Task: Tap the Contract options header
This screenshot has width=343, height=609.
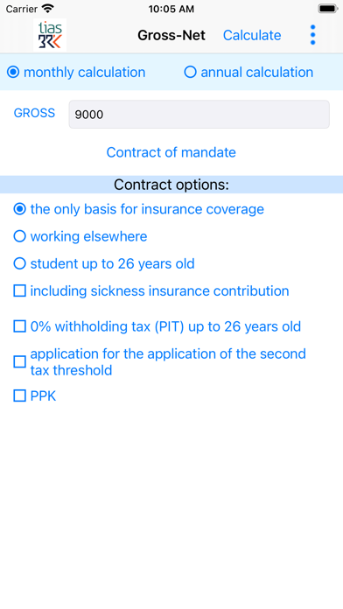Action: pyautogui.click(x=171, y=185)
